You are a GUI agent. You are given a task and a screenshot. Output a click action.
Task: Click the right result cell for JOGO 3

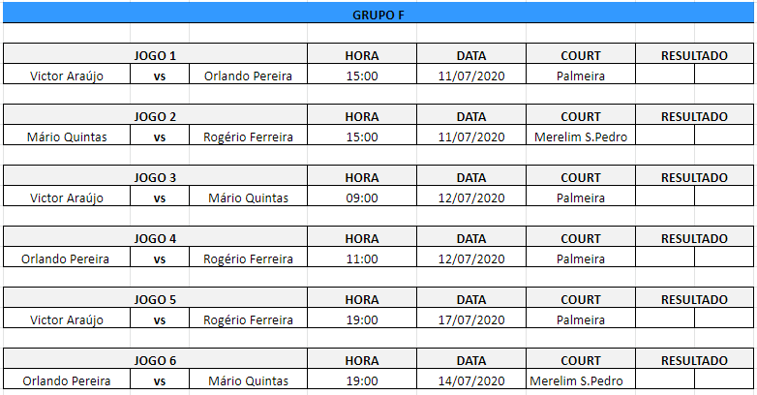pos(724,197)
